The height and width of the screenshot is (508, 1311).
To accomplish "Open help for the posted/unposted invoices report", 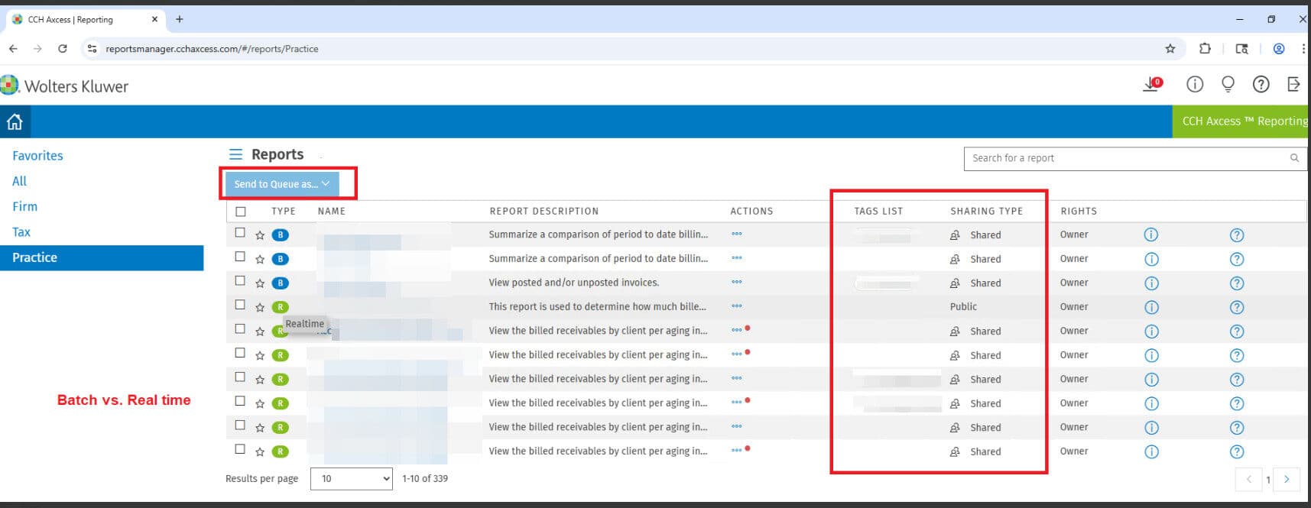I will pyautogui.click(x=1237, y=283).
